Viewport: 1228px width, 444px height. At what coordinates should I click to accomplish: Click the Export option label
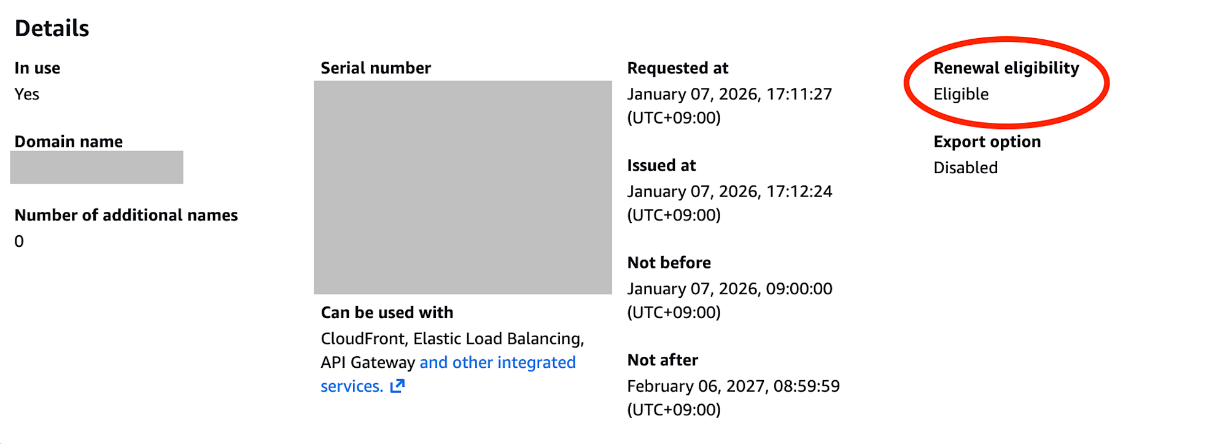[x=987, y=142]
